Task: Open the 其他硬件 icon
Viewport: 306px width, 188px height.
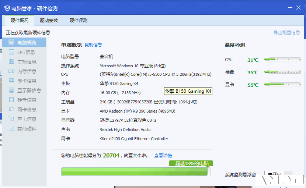Action: 11,128
